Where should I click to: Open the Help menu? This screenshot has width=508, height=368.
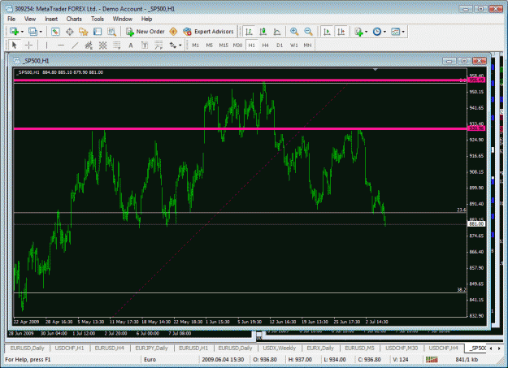(x=146, y=19)
